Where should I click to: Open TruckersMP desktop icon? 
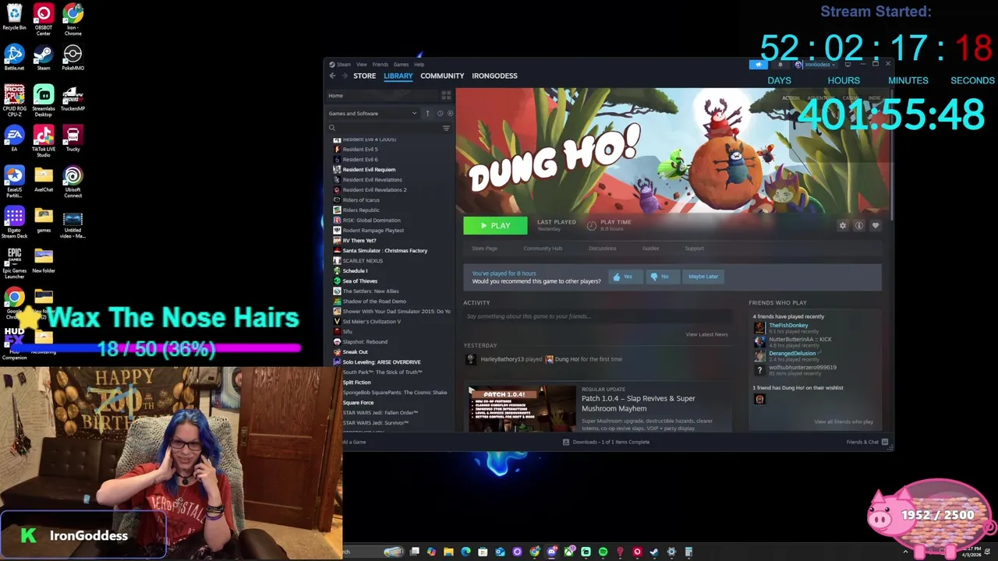(x=73, y=97)
